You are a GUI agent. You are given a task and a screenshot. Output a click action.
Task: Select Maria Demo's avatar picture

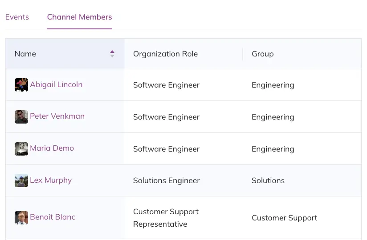21,149
